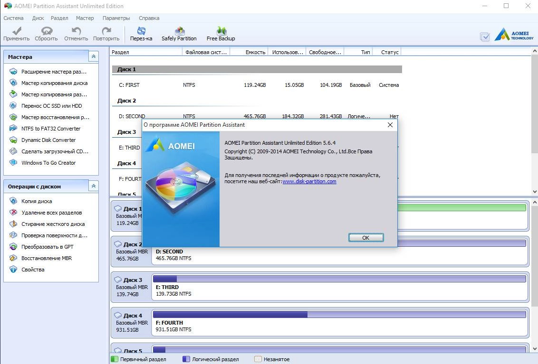Collapse the Операции с диском panel
This screenshot has width=538, height=364.
[93, 186]
